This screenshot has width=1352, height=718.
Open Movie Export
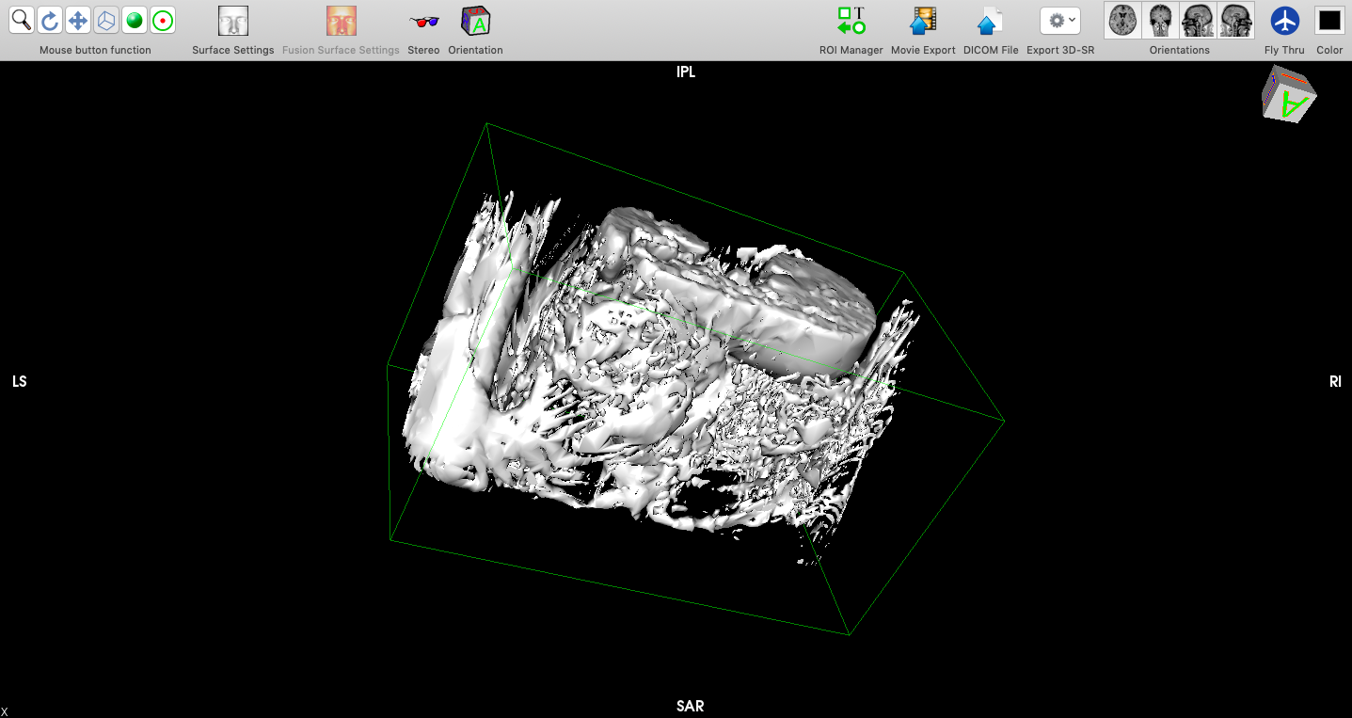[923, 21]
